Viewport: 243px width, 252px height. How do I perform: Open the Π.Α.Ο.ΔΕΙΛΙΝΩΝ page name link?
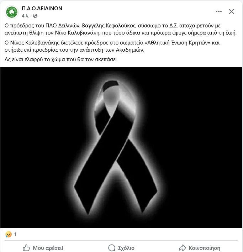pyautogui.click(x=42, y=8)
